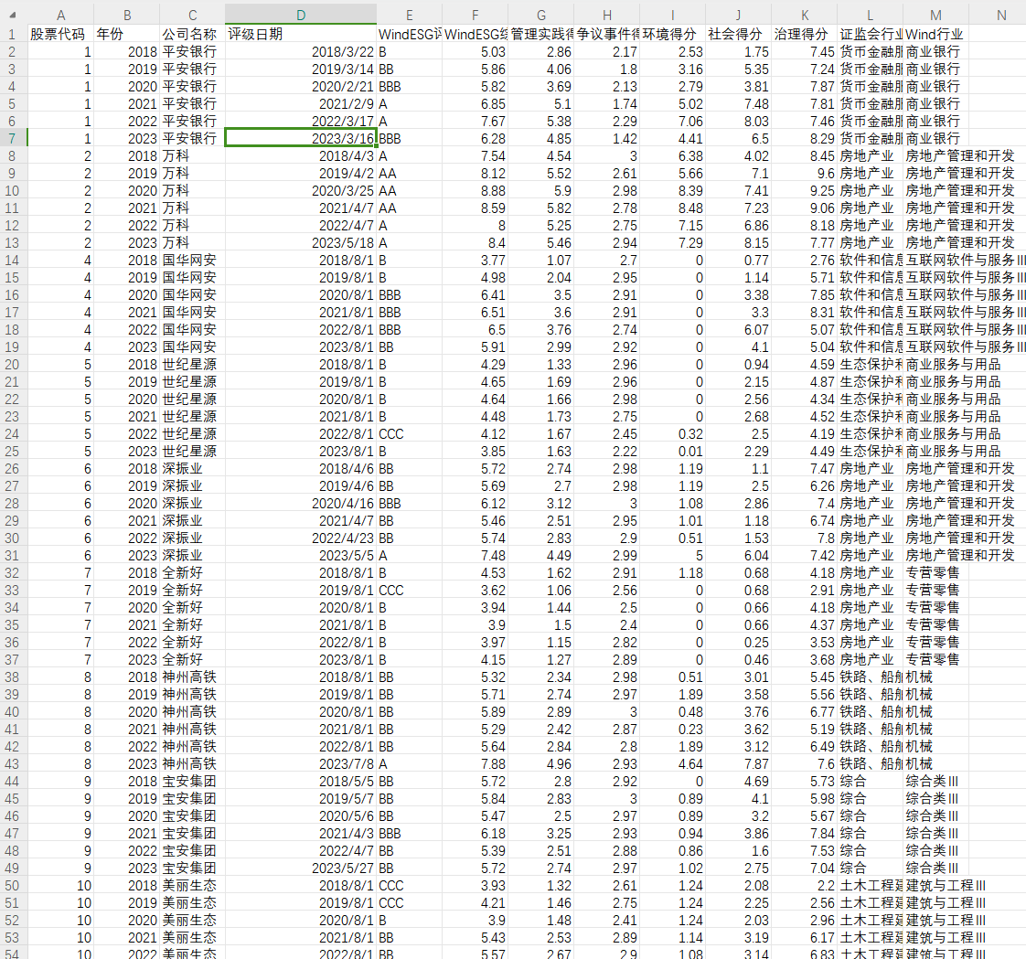
Task: Click the 7.48 score for 深振业 2023
Action: click(x=475, y=556)
